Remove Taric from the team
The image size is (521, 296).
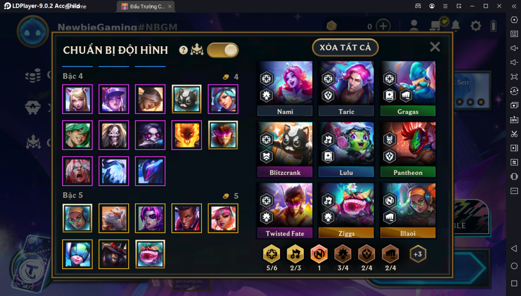point(346,88)
